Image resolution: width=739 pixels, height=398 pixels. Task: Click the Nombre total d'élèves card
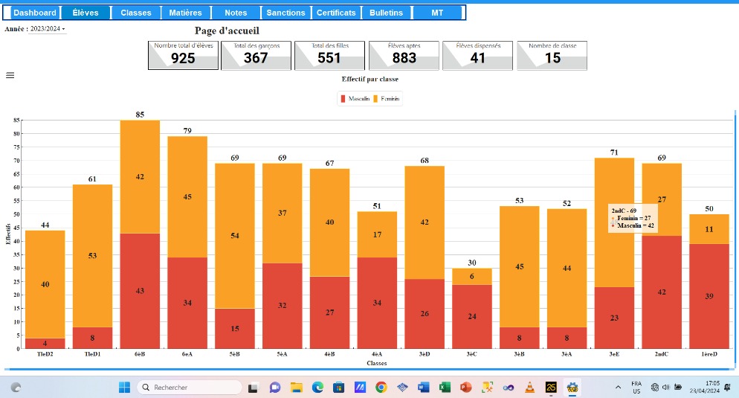tap(183, 56)
